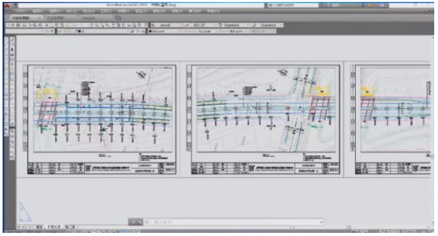Open the 绘图 (Draw) menu
The image size is (438, 236).
click(123, 11)
